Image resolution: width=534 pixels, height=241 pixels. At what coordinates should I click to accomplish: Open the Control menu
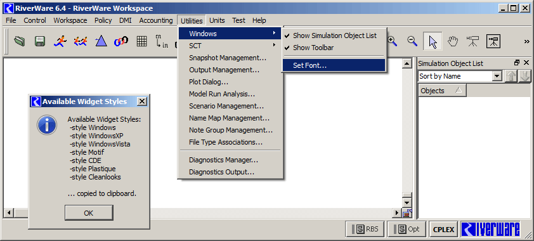click(35, 20)
